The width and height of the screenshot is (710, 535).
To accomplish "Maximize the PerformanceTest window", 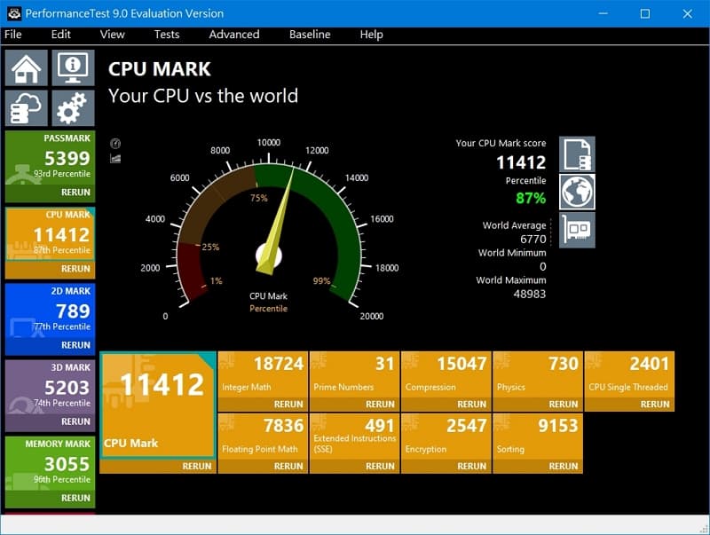I will point(645,13).
